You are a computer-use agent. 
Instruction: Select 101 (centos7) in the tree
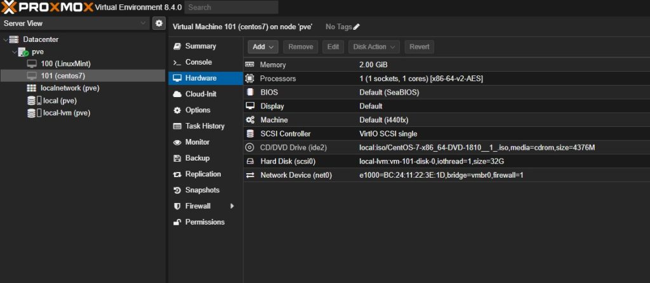coord(63,76)
